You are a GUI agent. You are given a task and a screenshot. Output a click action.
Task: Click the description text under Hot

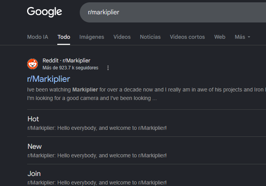(97, 128)
